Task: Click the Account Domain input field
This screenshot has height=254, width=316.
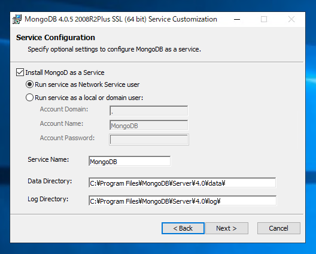Action: [x=149, y=111]
